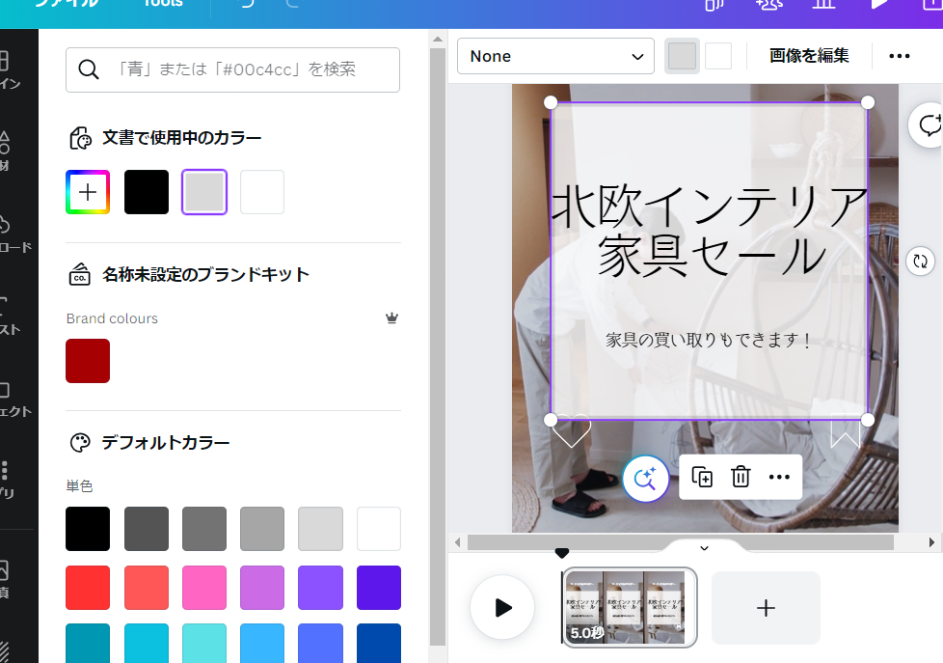
Task: Choose default pale gray solid color
Action: click(x=320, y=529)
